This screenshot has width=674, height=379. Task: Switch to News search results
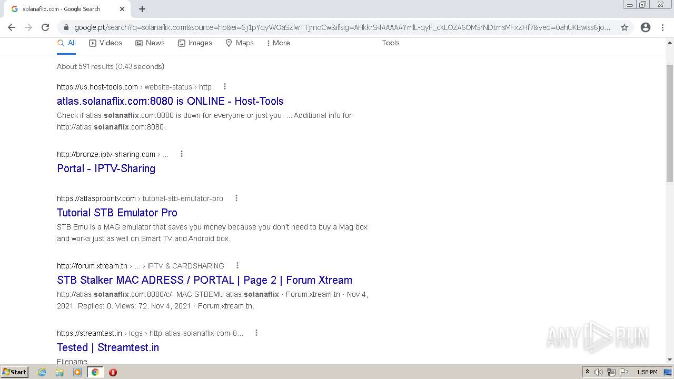[x=150, y=43]
